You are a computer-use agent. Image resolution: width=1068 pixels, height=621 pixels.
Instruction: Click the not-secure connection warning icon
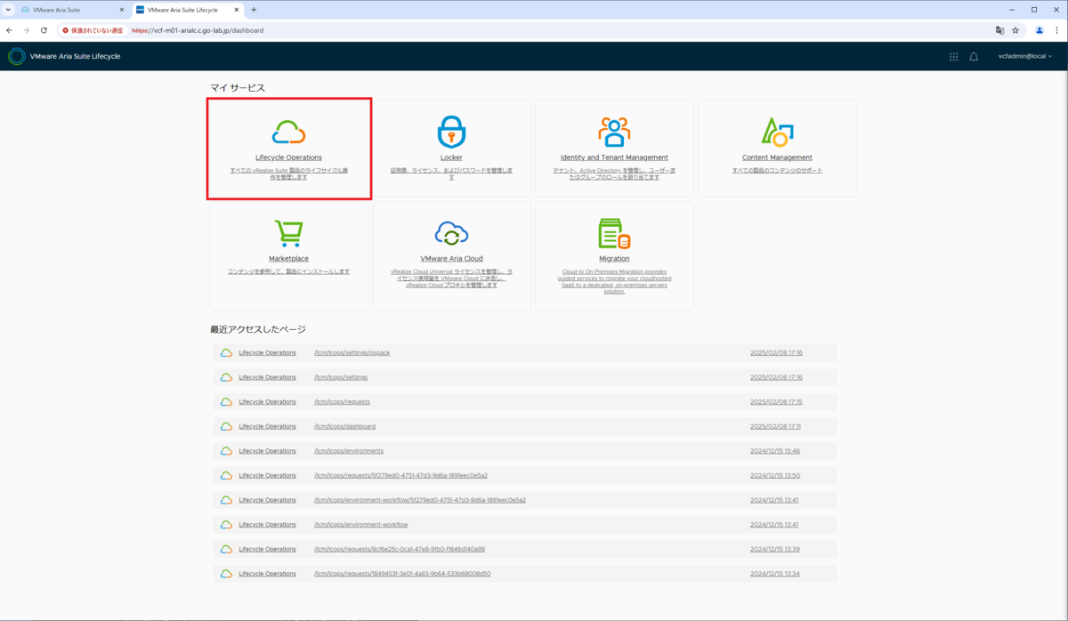pyautogui.click(x=66, y=30)
